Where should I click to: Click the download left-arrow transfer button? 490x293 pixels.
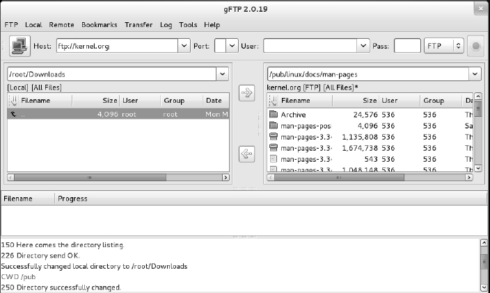[246, 154]
